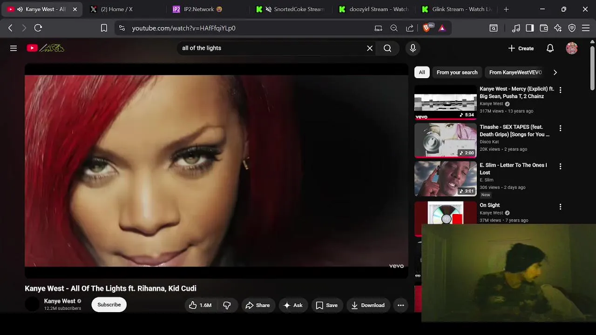Open a new browser tab
The height and width of the screenshot is (335, 596).
coord(506,9)
